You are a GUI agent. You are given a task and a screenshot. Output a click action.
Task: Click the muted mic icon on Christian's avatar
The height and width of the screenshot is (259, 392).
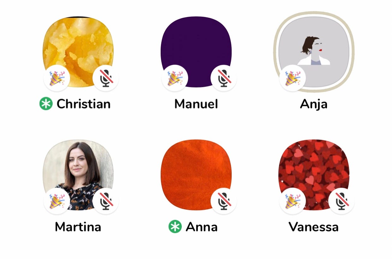(x=106, y=78)
